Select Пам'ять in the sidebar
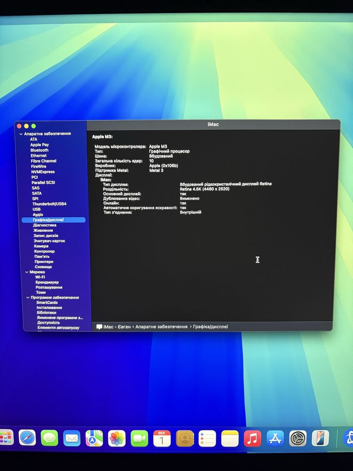 coord(42,257)
